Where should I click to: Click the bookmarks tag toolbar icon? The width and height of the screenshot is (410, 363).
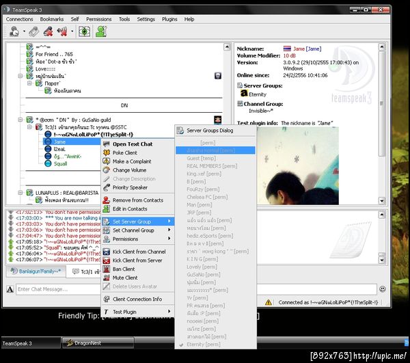[33, 31]
